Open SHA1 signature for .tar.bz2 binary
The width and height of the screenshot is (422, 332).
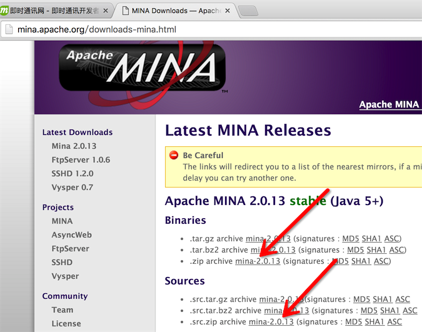(376, 250)
